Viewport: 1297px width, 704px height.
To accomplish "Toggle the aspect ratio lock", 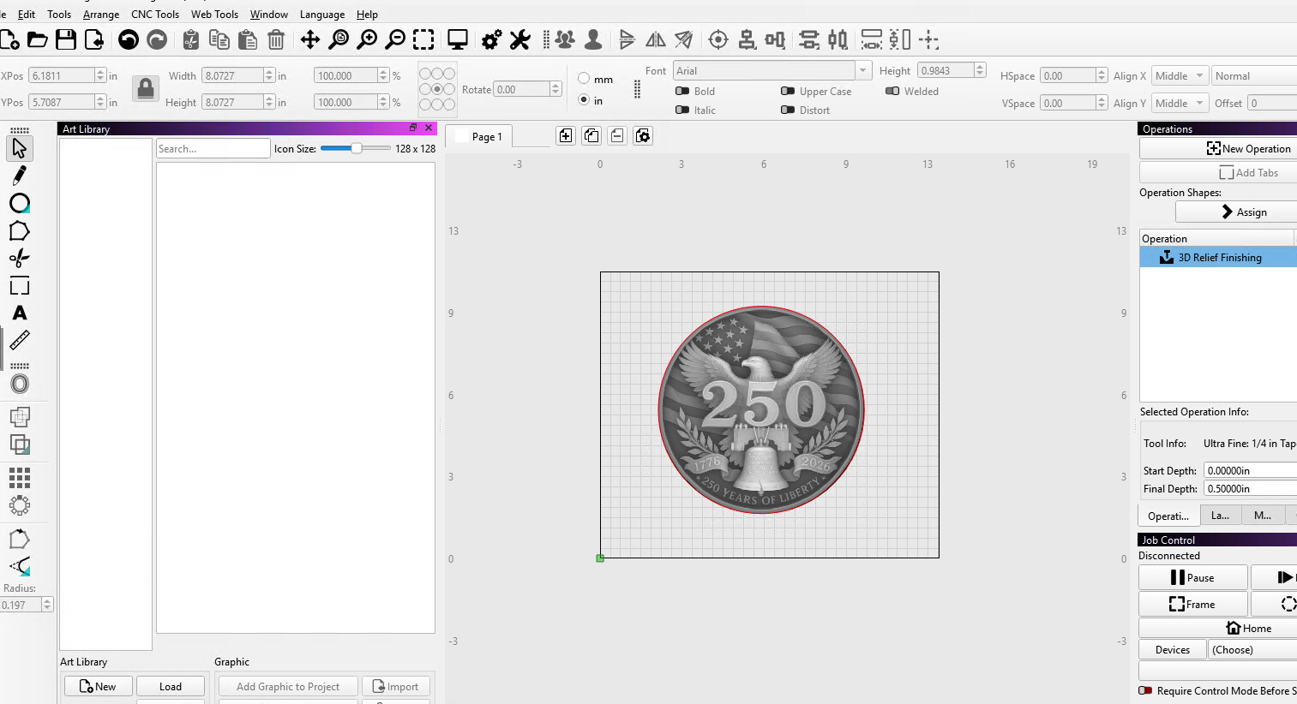I will point(146,88).
